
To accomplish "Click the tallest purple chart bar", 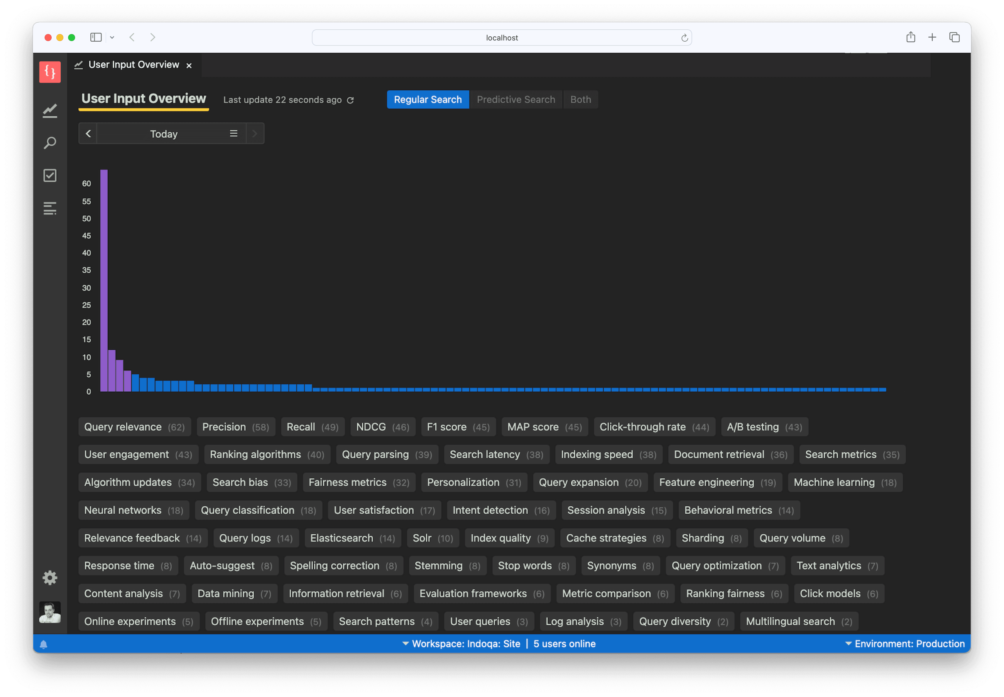I will (x=104, y=280).
